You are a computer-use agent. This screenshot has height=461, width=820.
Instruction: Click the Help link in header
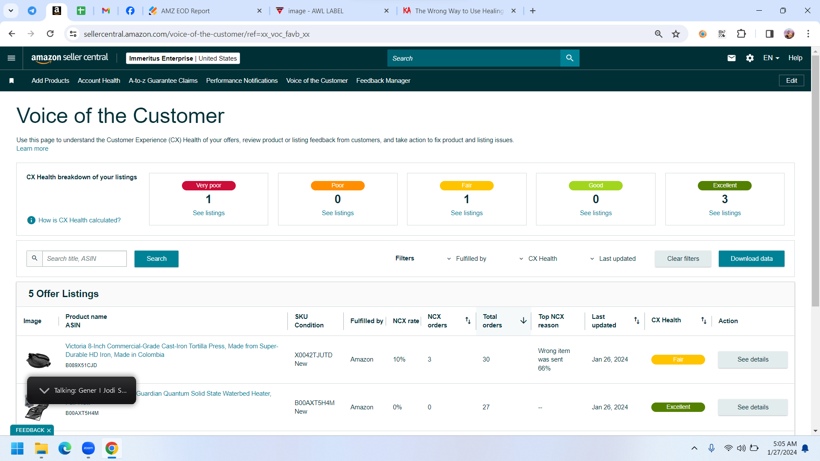coord(795,58)
